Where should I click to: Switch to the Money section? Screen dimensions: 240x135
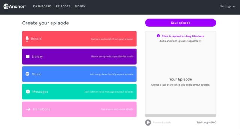(80, 6)
